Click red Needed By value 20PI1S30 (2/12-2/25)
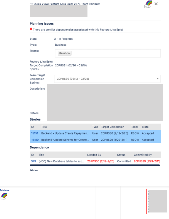The width and height of the screenshot is (169, 219). coord(101,161)
